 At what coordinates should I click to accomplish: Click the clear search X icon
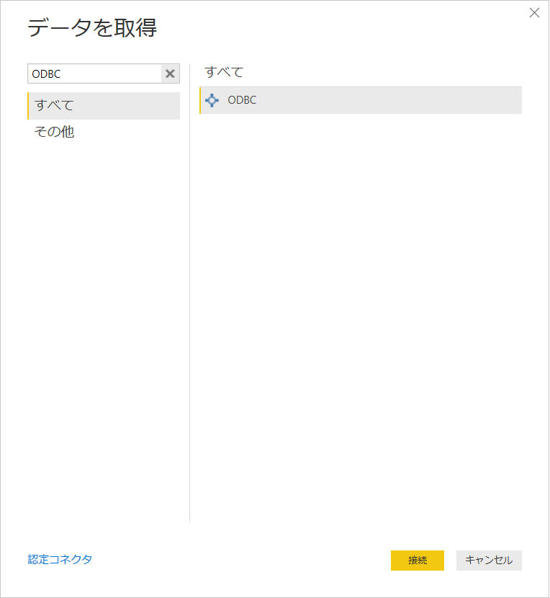170,73
